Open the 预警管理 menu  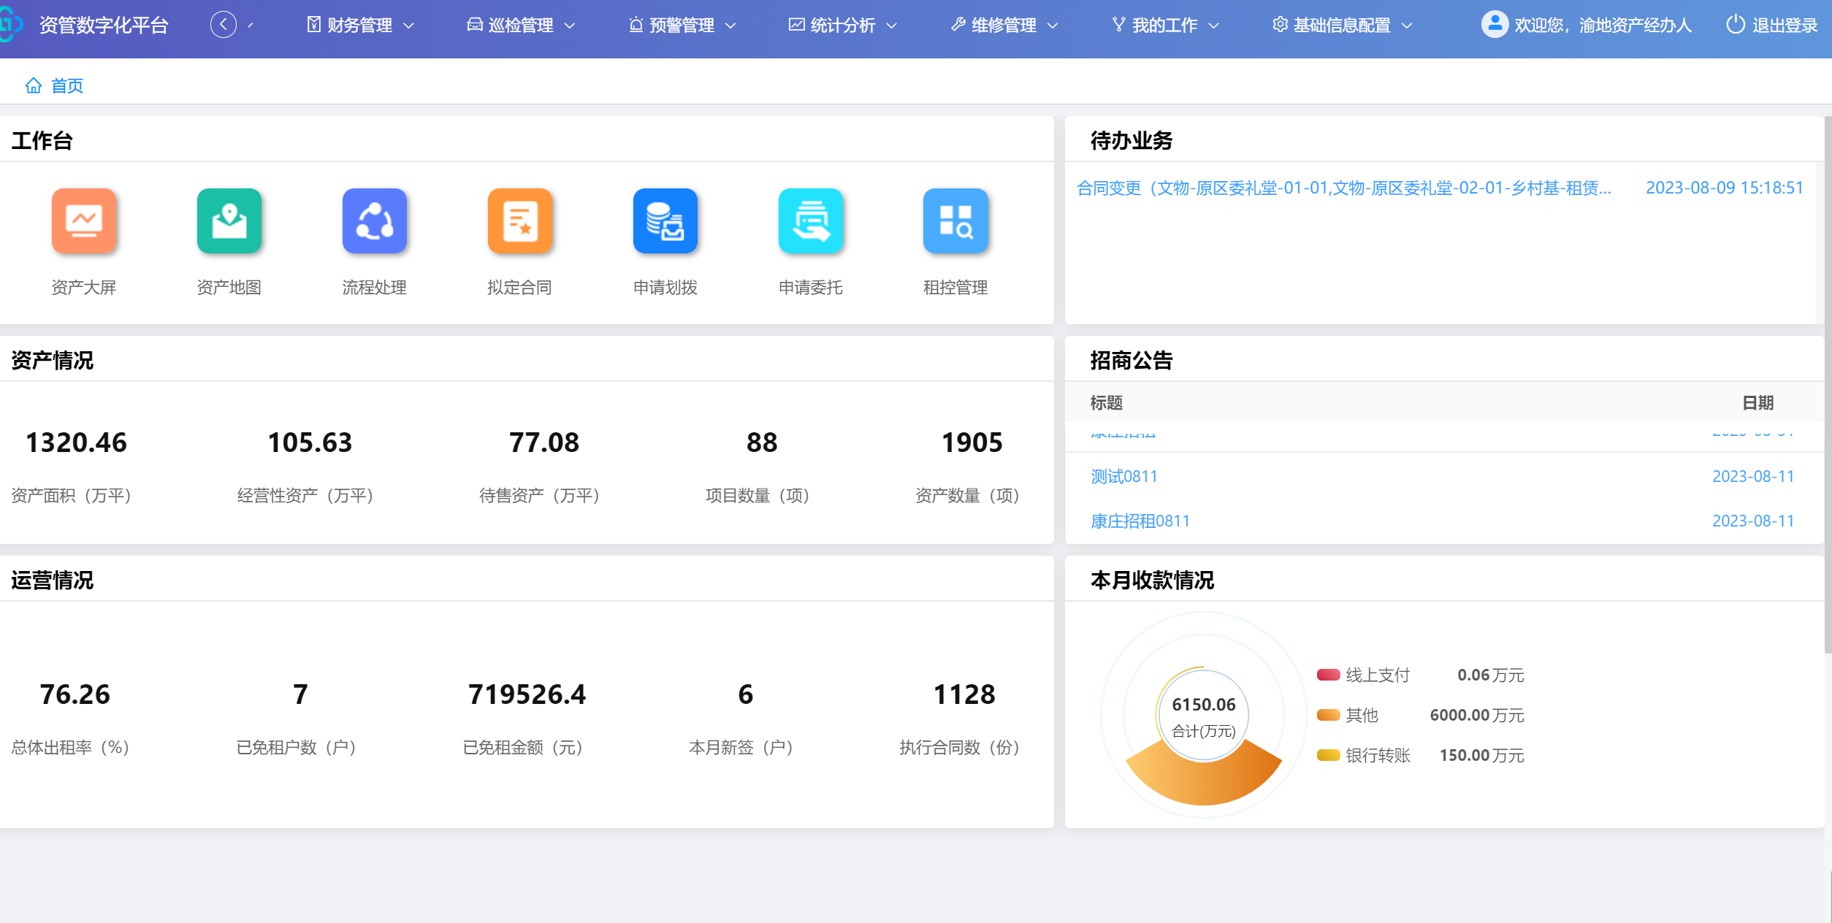(682, 25)
